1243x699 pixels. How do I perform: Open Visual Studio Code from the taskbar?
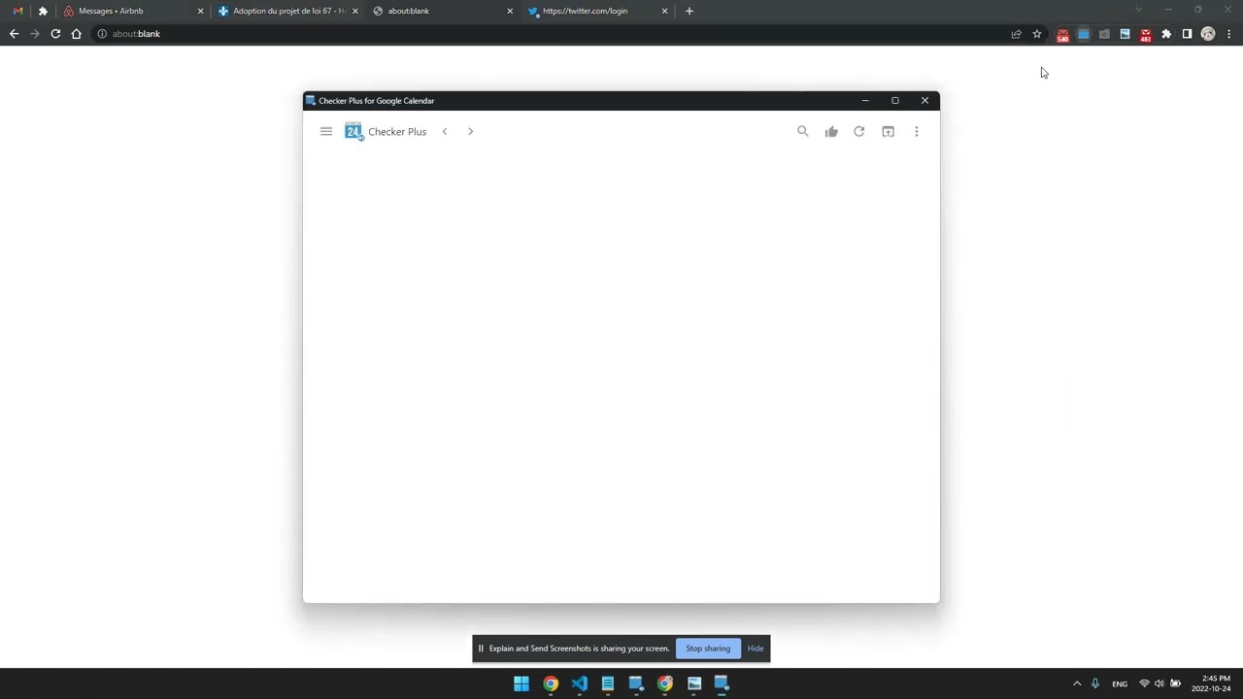tap(580, 683)
